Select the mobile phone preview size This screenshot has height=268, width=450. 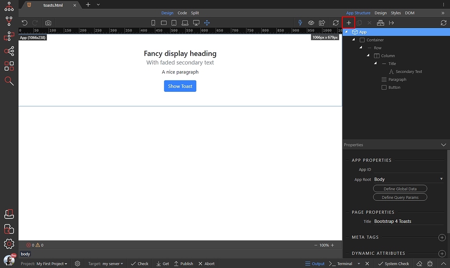coord(153,22)
